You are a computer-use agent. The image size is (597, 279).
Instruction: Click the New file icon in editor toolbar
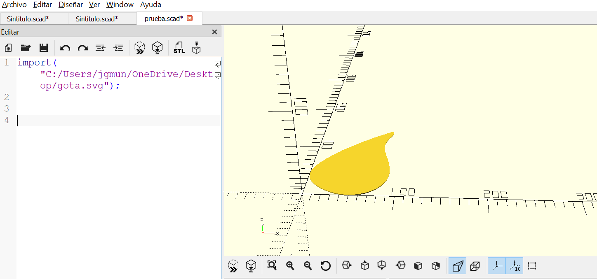[8, 48]
